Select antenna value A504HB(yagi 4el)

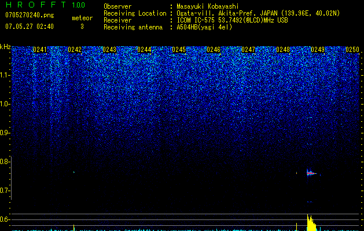pos(204,27)
